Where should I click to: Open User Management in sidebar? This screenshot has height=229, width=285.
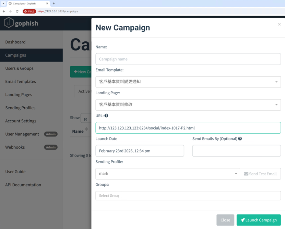tap(31, 134)
